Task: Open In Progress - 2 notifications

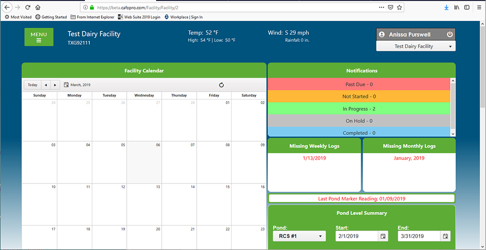Action: tap(359, 109)
